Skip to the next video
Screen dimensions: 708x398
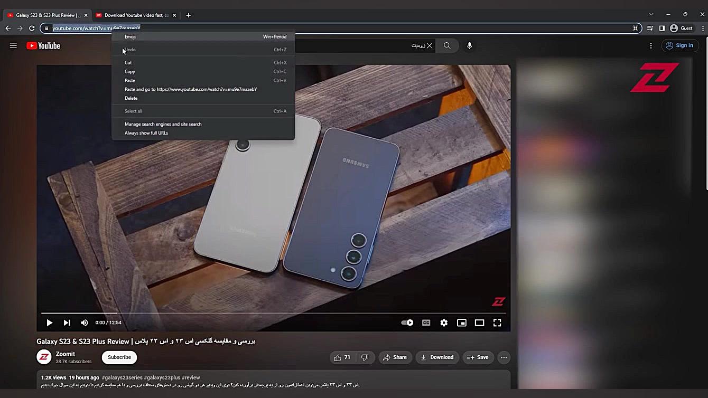67,323
